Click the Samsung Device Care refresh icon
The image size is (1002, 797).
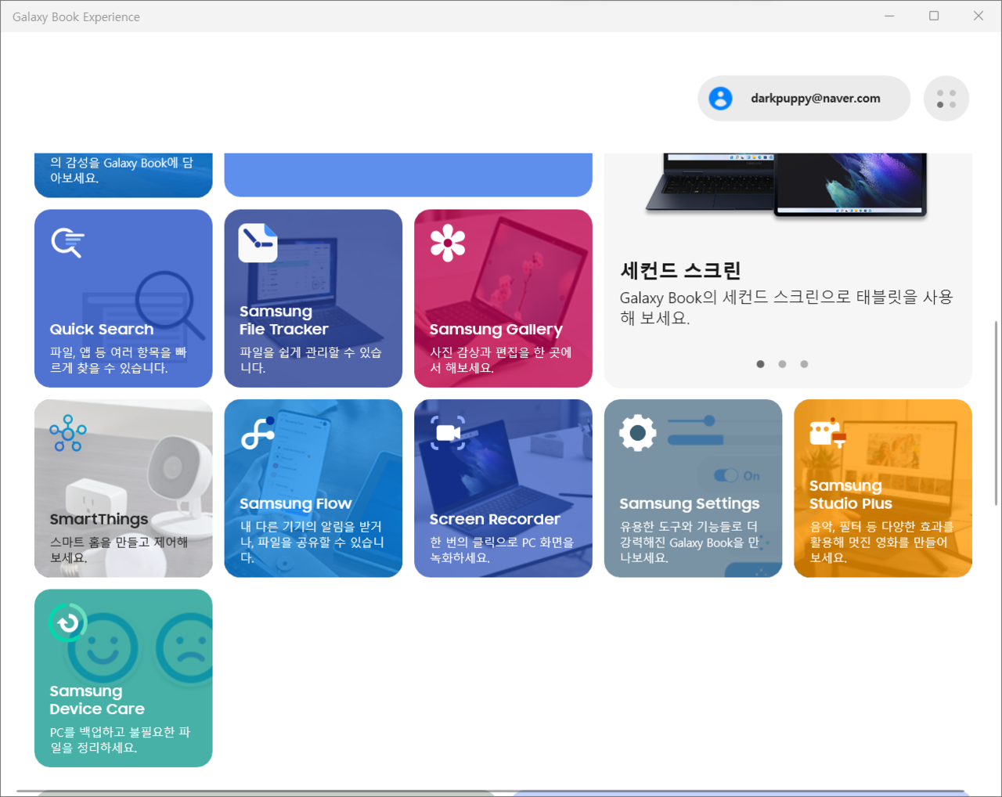67,623
